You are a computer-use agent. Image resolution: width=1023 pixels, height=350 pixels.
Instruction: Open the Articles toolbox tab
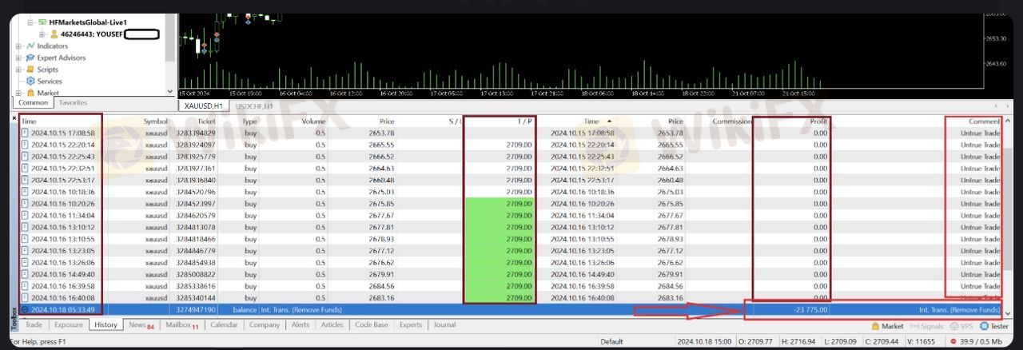coord(332,325)
